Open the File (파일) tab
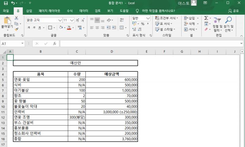This screenshot has height=147, width=245. pyautogui.click(x=6, y=11)
